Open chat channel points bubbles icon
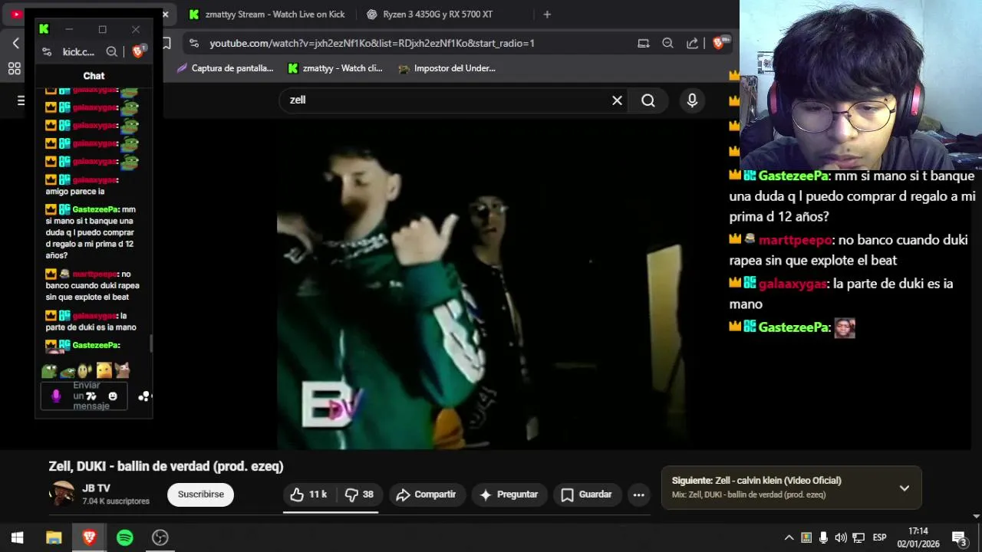The image size is (982, 552). click(x=144, y=396)
